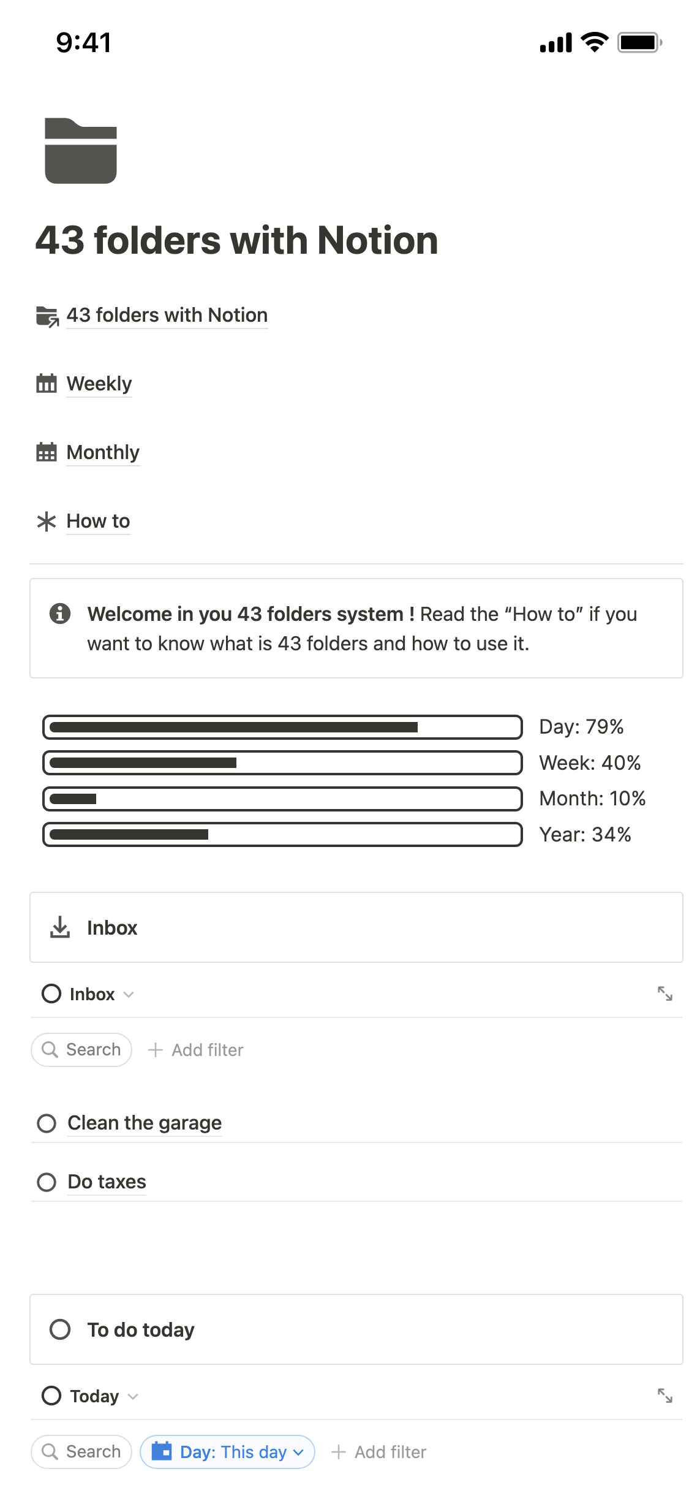Tap the large folder page icon

pos(81,151)
